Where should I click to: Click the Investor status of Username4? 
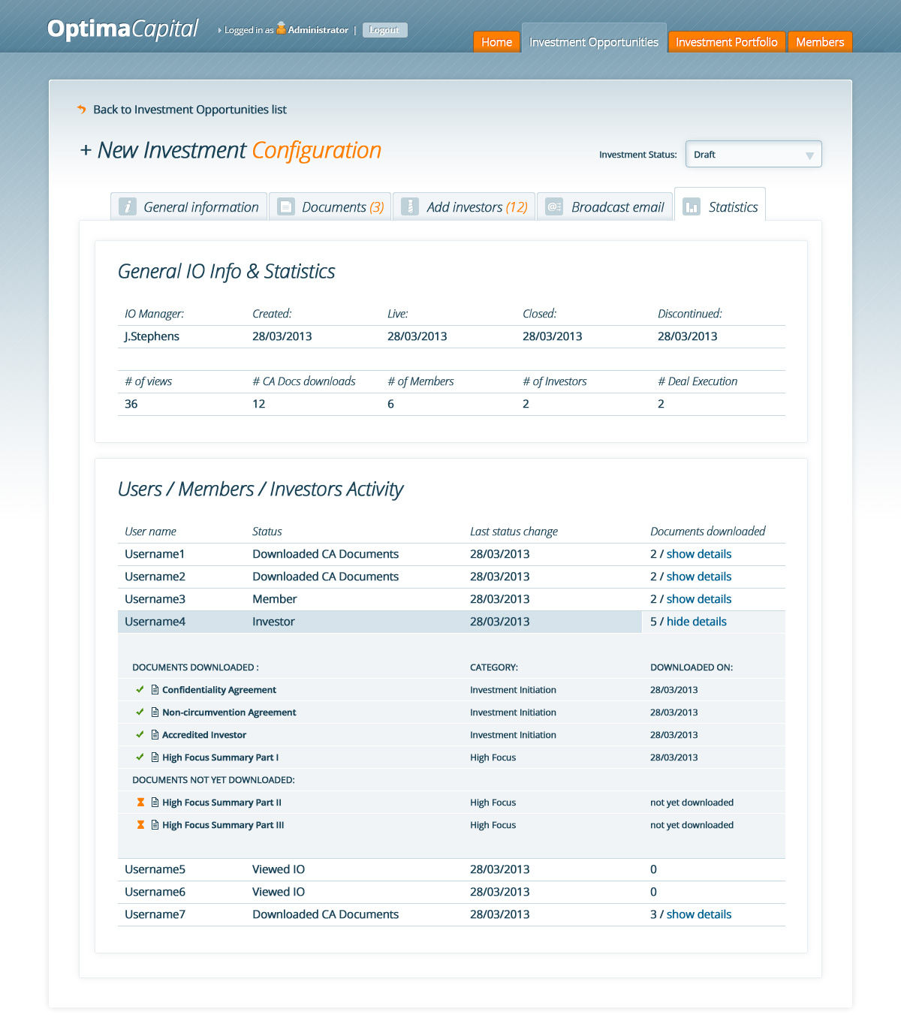coord(273,622)
